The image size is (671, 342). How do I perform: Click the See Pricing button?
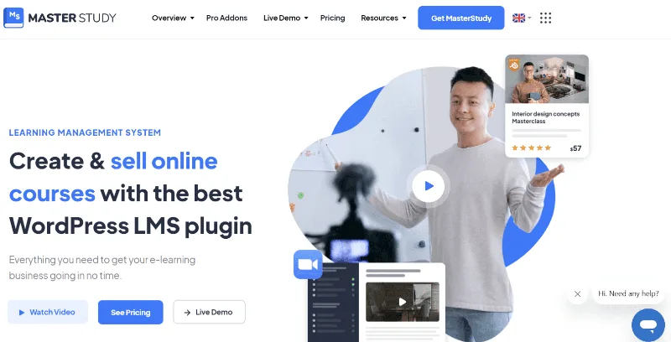(131, 312)
